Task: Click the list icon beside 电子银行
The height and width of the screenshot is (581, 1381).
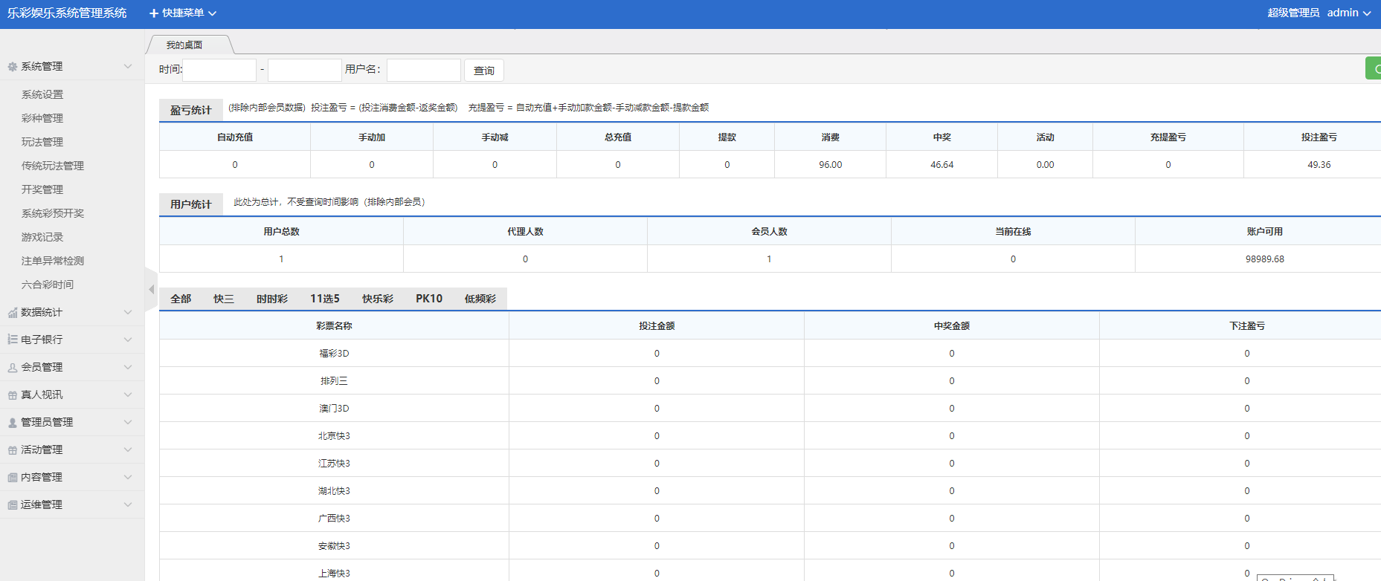Action: (x=12, y=340)
